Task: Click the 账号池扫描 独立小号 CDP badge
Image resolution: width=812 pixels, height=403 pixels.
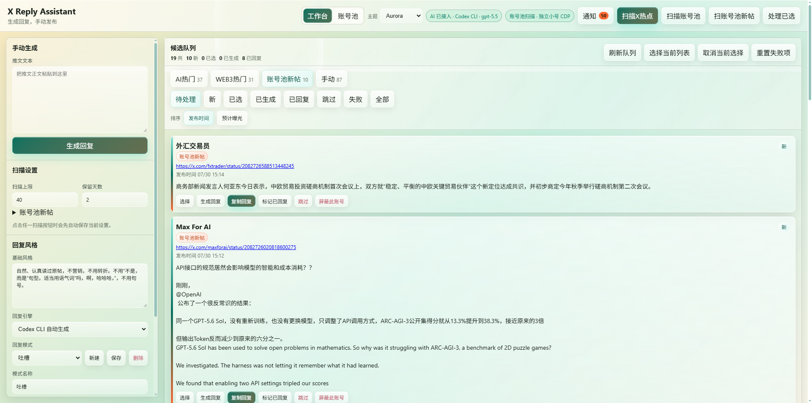Action: [540, 16]
